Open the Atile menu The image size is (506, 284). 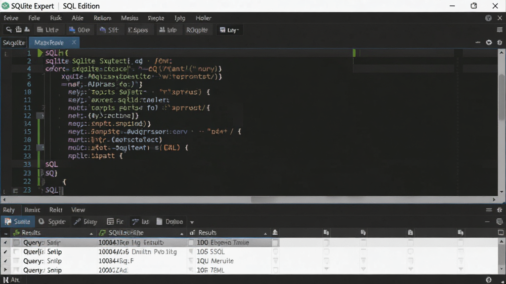click(78, 18)
